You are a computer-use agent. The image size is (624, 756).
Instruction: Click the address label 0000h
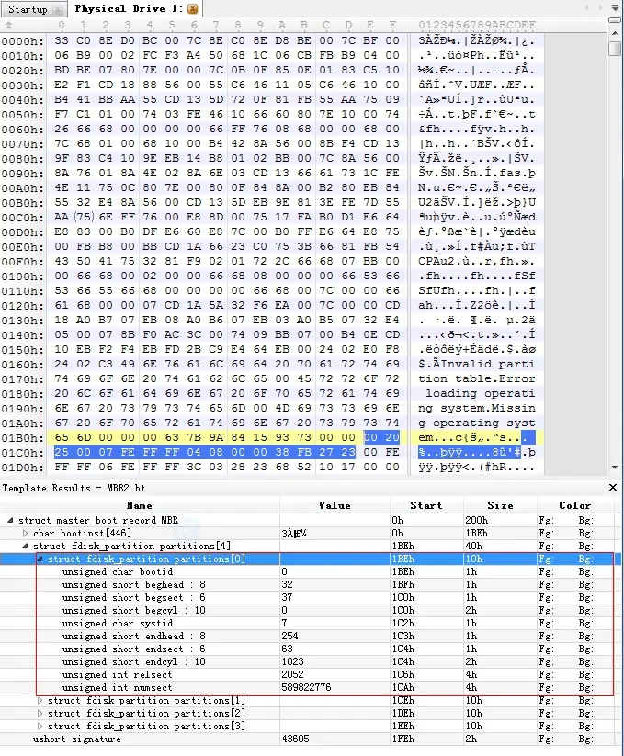(22, 41)
